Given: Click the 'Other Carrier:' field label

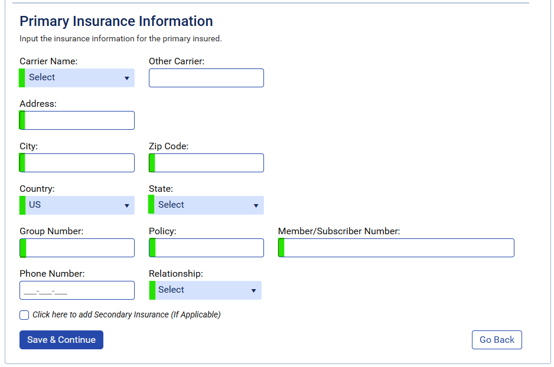Looking at the screenshot, I should tap(177, 61).
